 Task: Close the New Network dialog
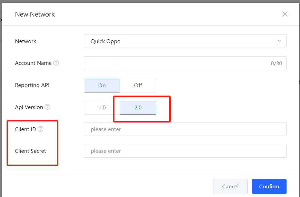point(284,14)
